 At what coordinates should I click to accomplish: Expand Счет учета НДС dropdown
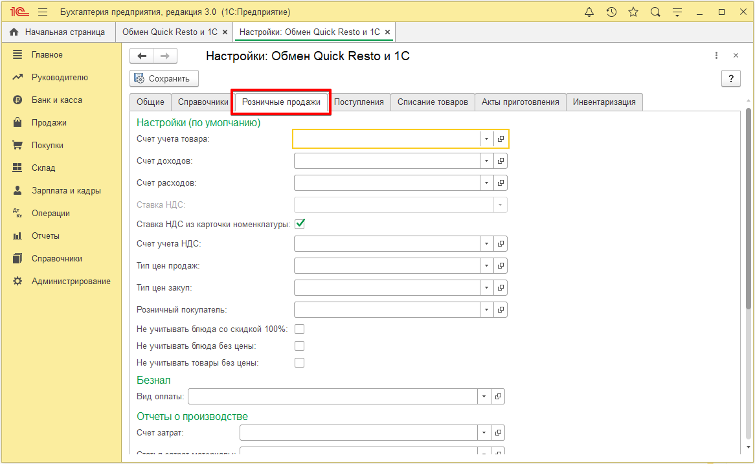pyautogui.click(x=486, y=243)
